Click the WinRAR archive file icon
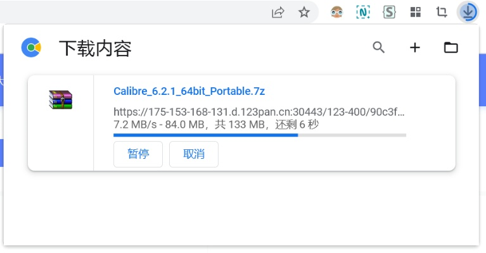486x253 pixels. (x=61, y=99)
